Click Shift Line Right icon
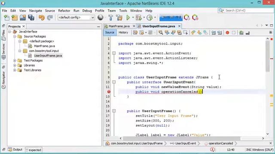Image resolution: width=275 pixels, height=154 pixels. pyautogui.click(x=220, y=33)
